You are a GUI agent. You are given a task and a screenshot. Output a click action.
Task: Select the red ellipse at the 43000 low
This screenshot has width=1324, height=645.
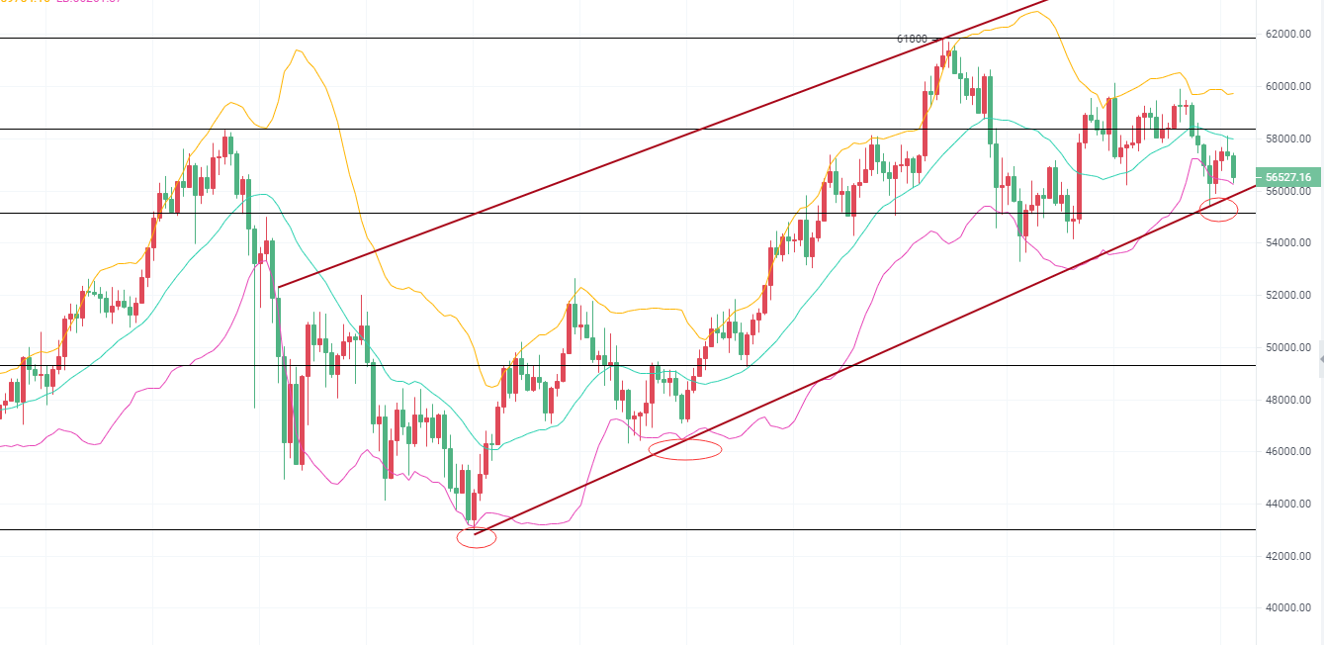point(476,539)
